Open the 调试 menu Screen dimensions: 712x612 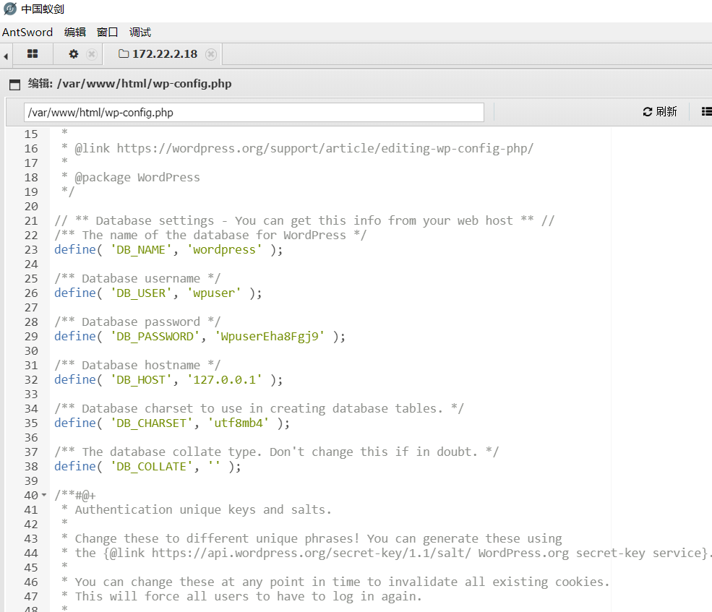coord(140,32)
